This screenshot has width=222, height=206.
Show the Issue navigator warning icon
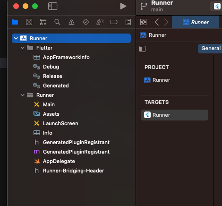(71, 22)
